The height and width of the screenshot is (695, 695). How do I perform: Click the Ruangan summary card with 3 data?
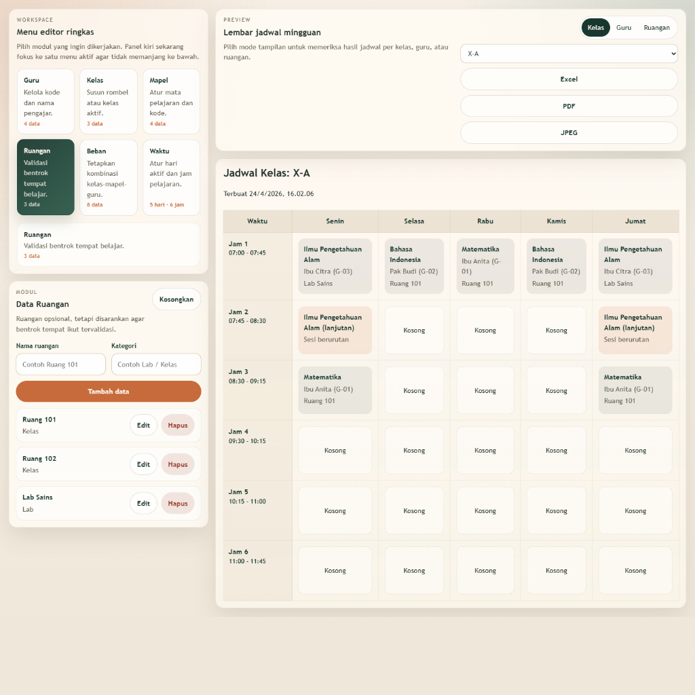coord(109,244)
